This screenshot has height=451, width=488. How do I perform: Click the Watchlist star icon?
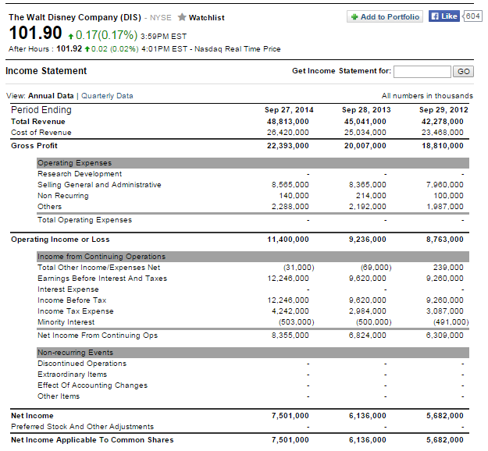[182, 17]
